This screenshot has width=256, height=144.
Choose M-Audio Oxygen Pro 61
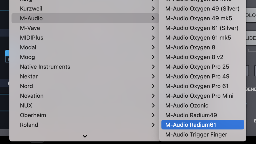(197, 86)
